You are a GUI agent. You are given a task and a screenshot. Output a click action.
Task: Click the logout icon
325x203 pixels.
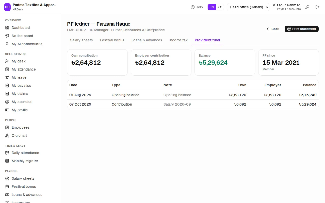pyautogui.click(x=317, y=7)
